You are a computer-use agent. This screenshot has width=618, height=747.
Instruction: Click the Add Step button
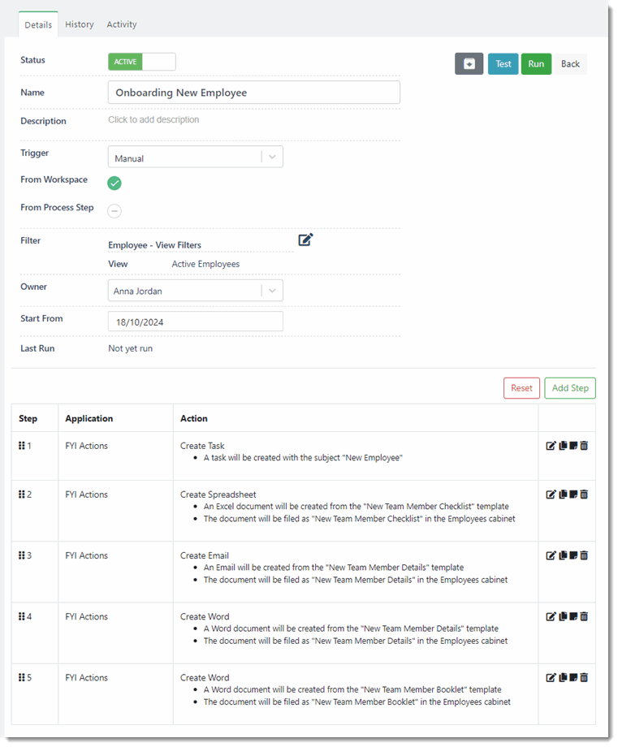(x=569, y=388)
